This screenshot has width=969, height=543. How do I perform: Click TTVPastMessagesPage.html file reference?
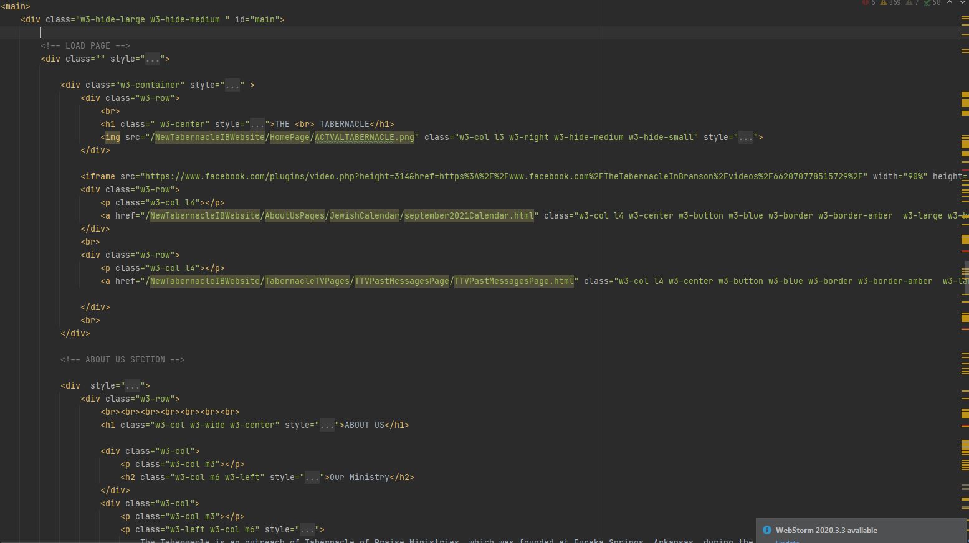coord(514,281)
